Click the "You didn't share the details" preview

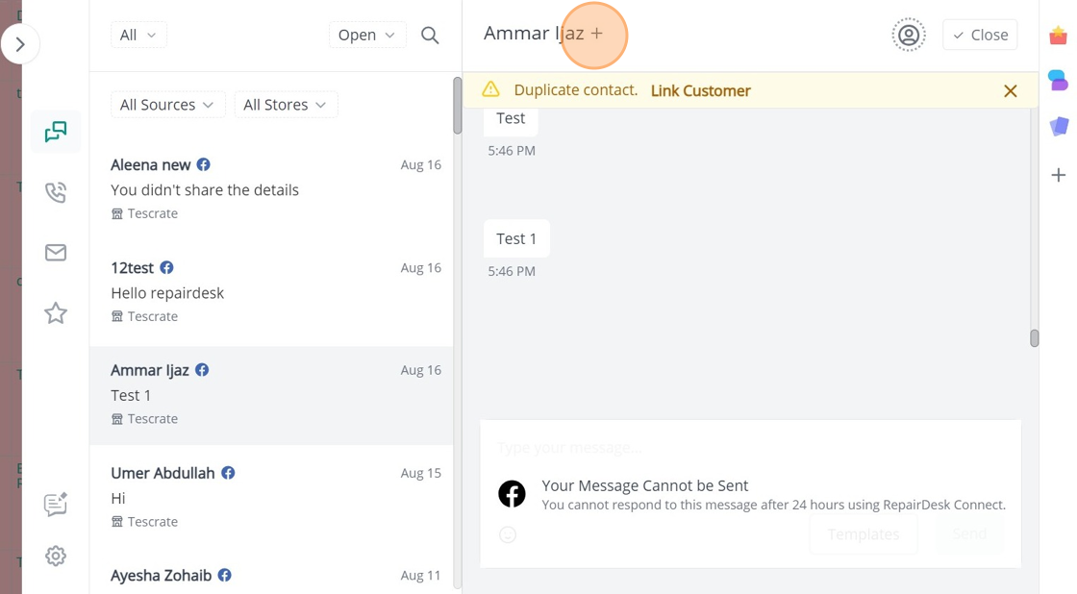coord(205,190)
